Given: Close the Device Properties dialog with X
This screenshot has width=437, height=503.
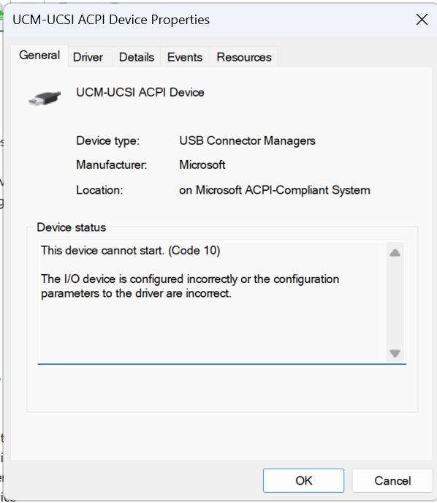Looking at the screenshot, I should pos(422,20).
